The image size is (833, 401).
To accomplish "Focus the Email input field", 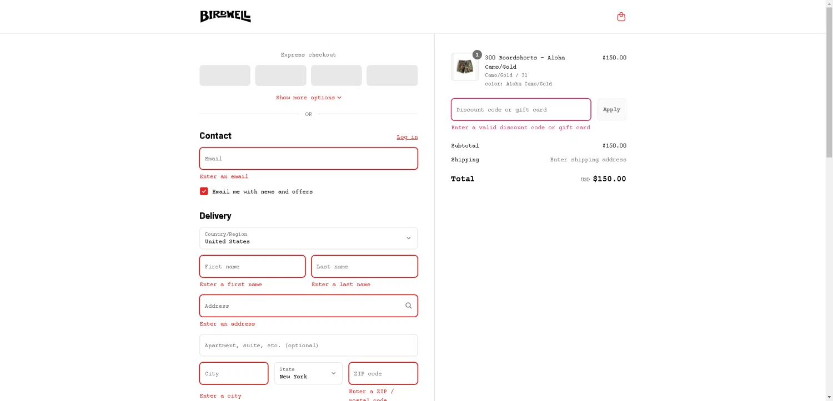I will click(308, 159).
